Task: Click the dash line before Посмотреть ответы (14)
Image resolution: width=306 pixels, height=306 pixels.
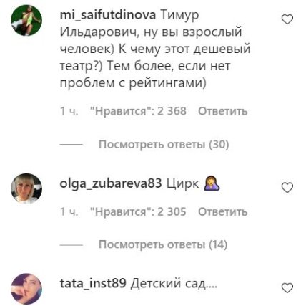Action: [x=71, y=245]
